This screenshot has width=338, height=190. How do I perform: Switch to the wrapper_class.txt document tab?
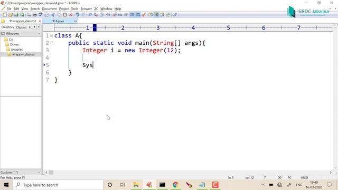[24, 21]
